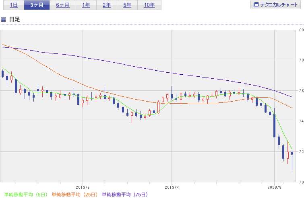304x198 pixels.
Task: Click the 2019/7 axis label
Action: click(172, 188)
